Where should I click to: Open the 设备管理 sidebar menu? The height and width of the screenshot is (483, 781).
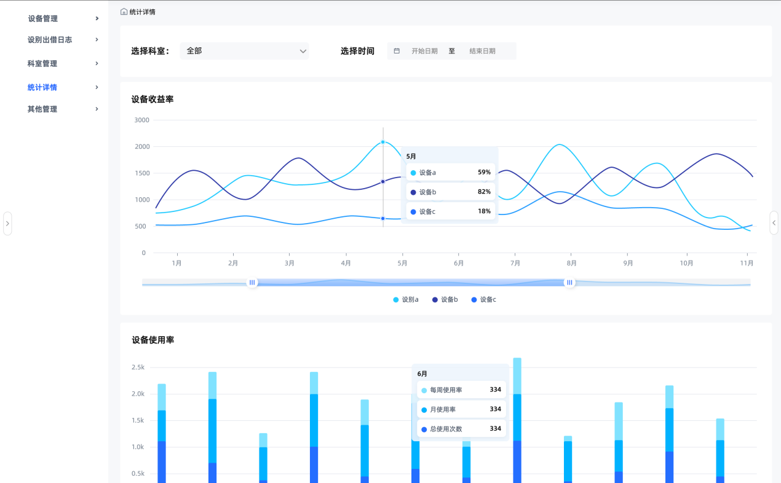tap(42, 18)
